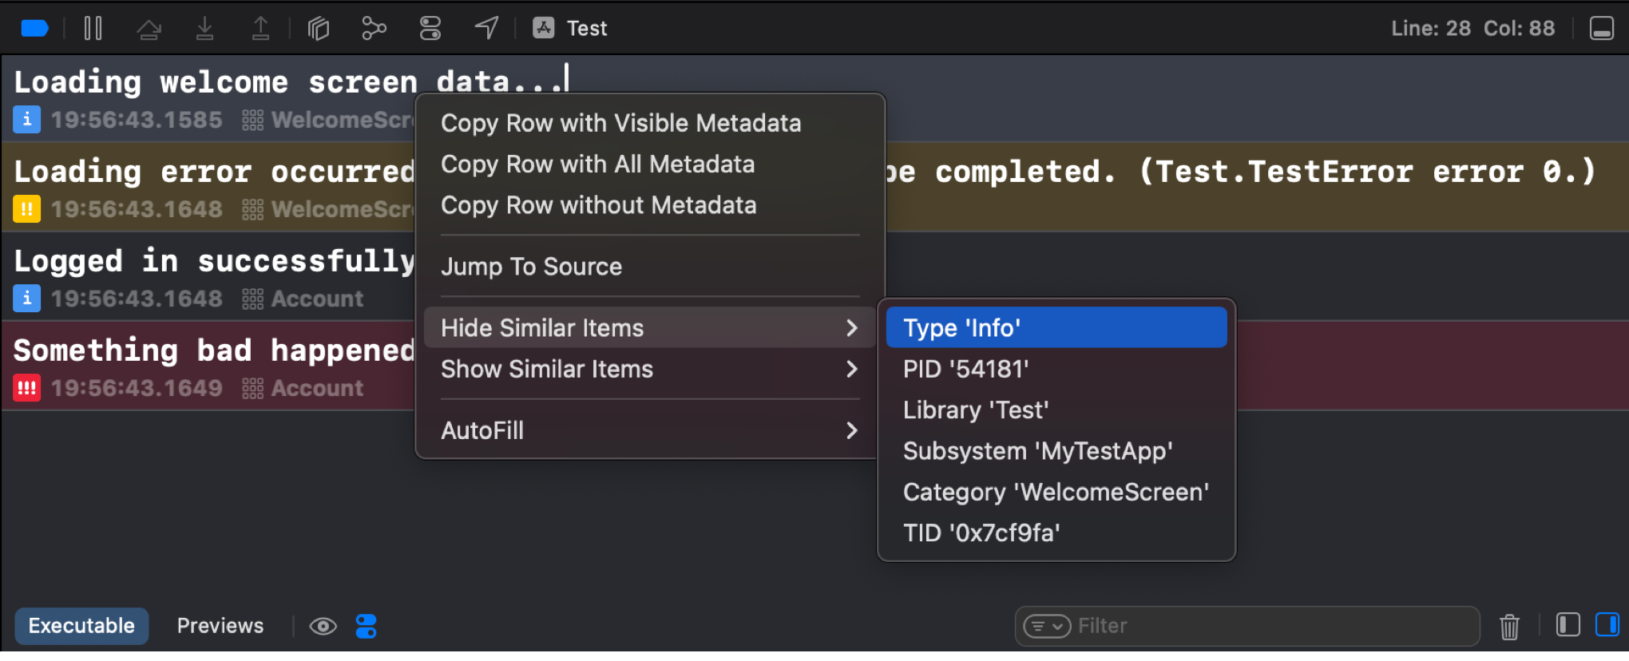Open the Simulate Location menu
1629x661 pixels.
coord(486,27)
